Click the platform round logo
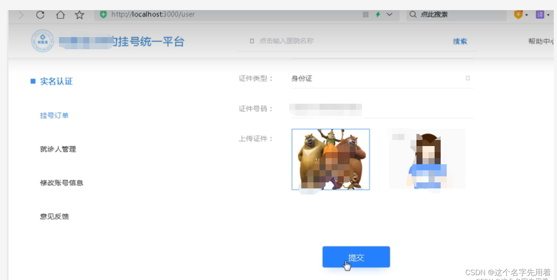 coord(42,41)
